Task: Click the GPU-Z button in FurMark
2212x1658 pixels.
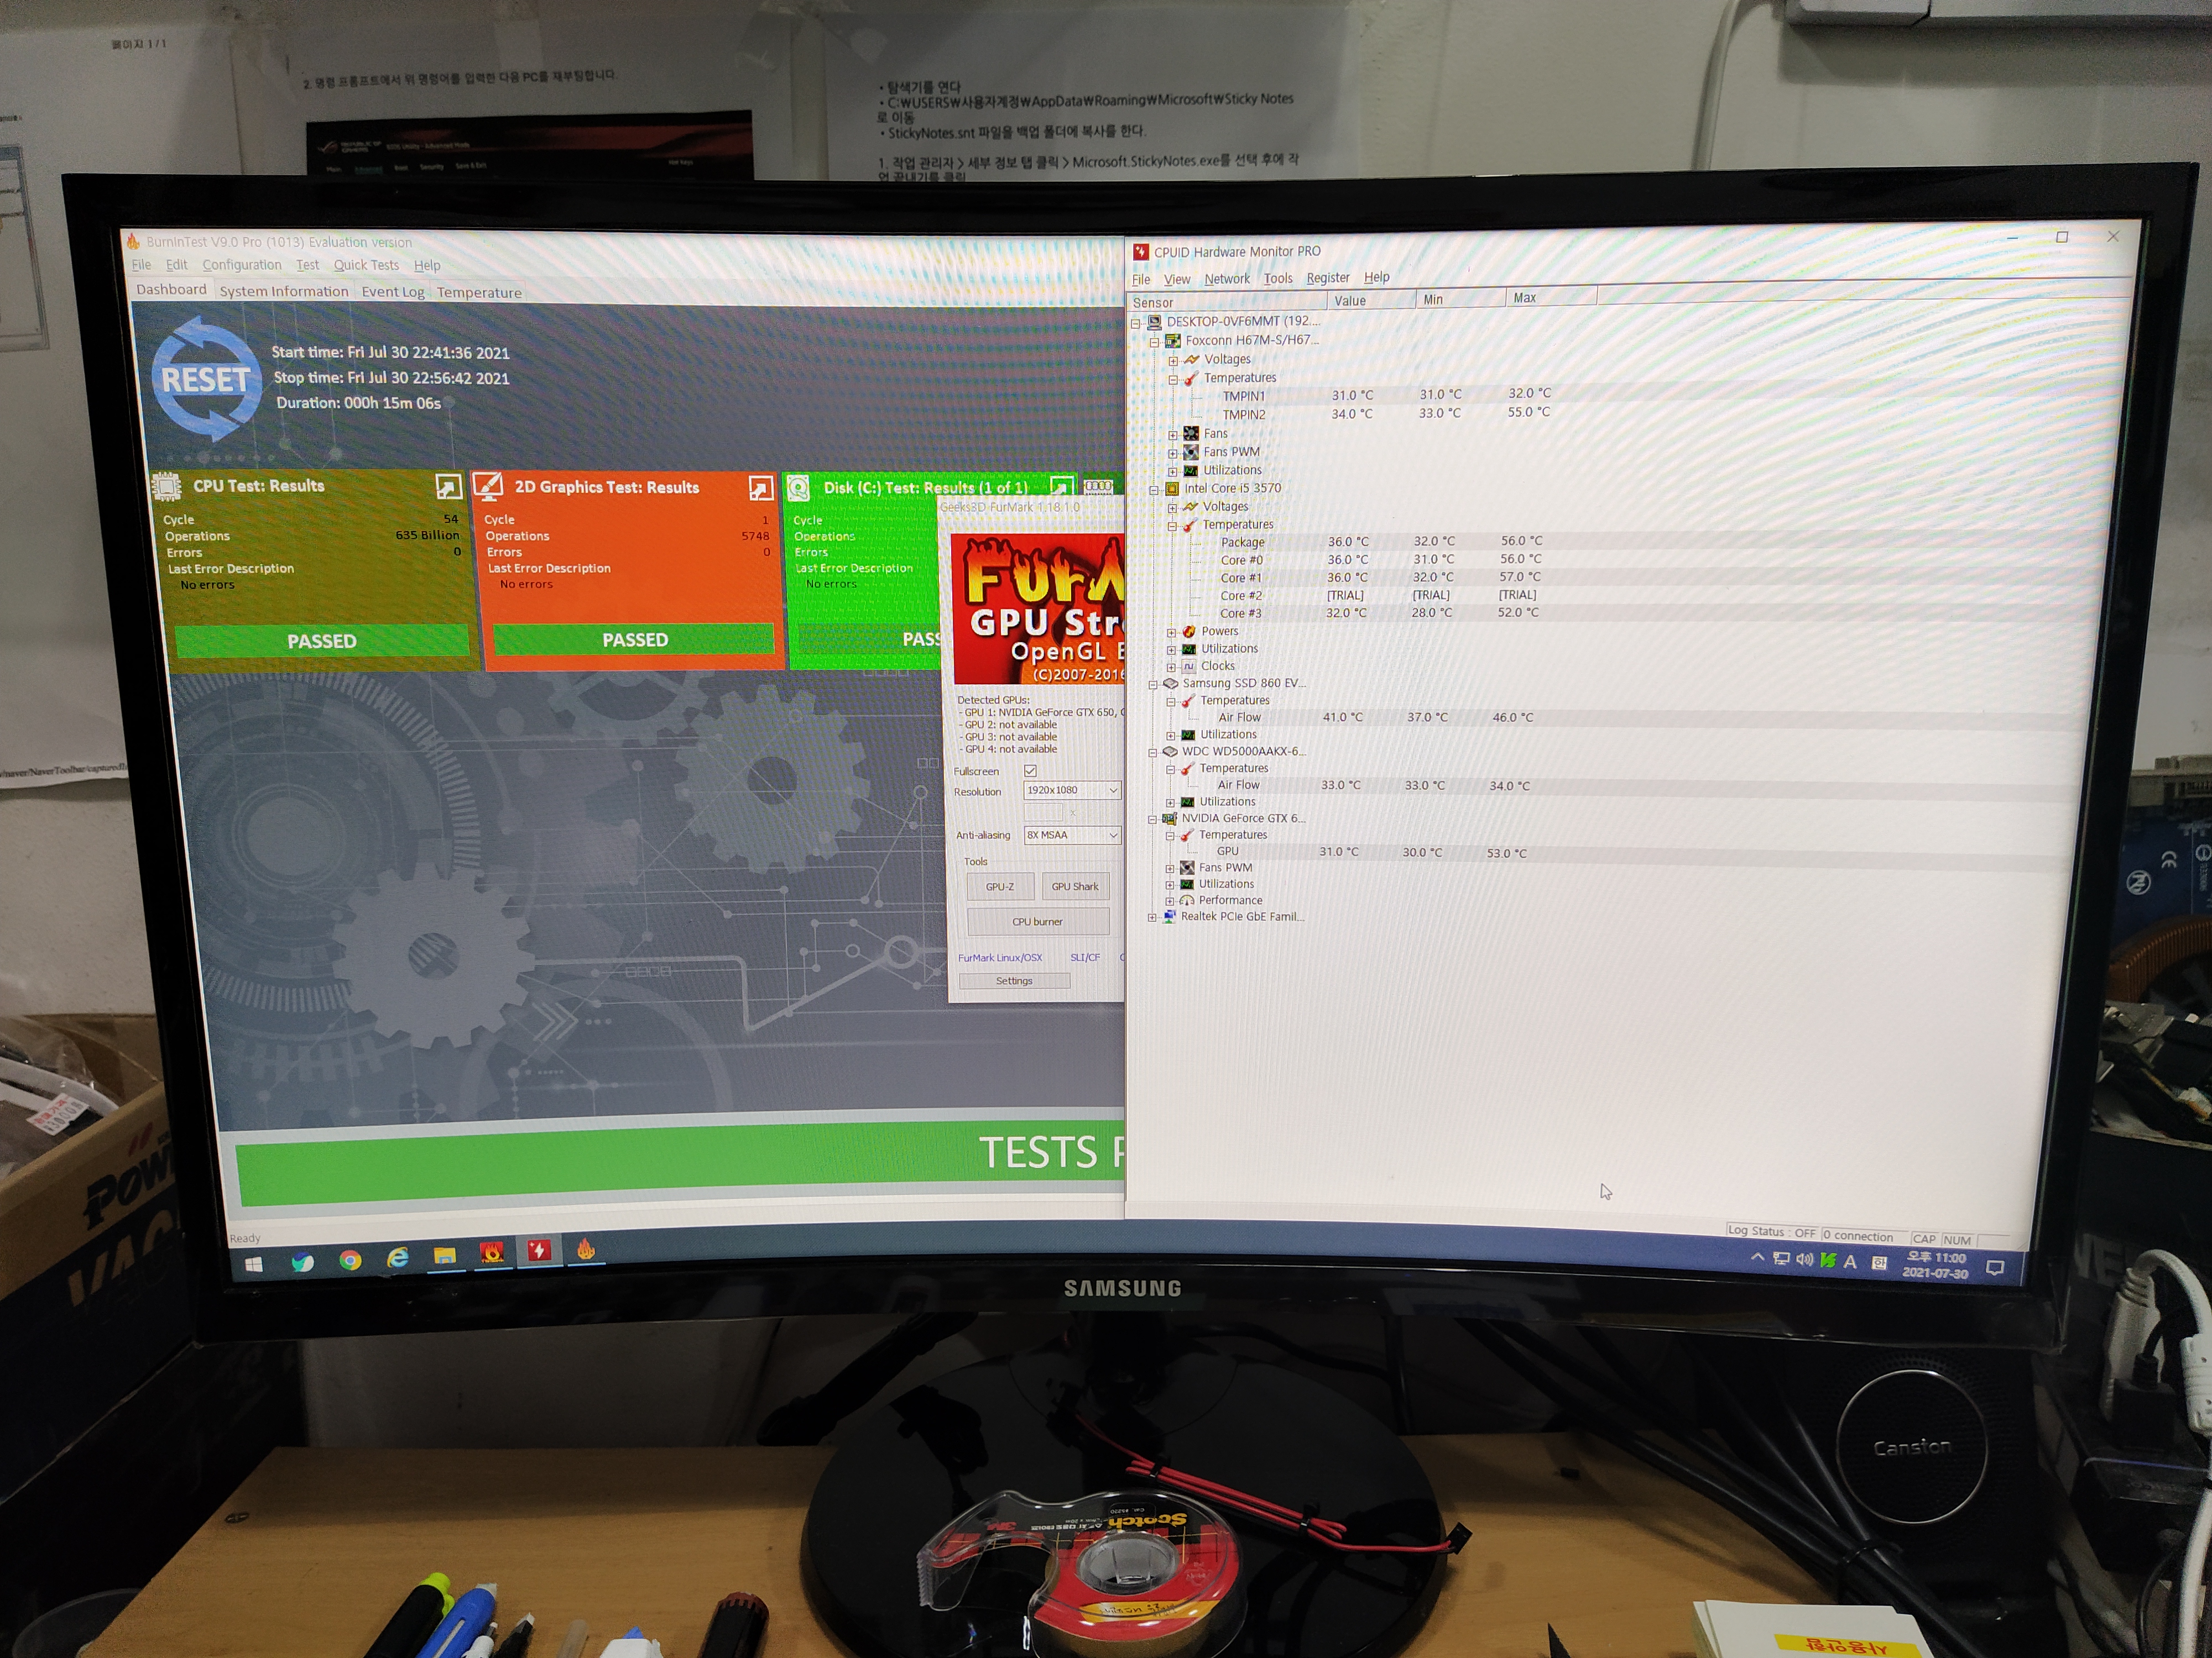Action: tap(1000, 886)
